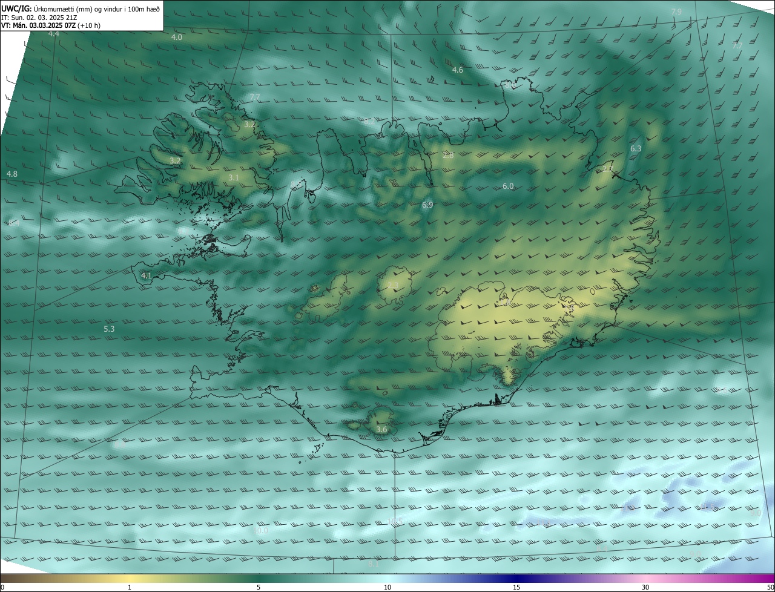This screenshot has width=775, height=592.
Task: Click the color scale tick labeled 10
Action: 387,587
